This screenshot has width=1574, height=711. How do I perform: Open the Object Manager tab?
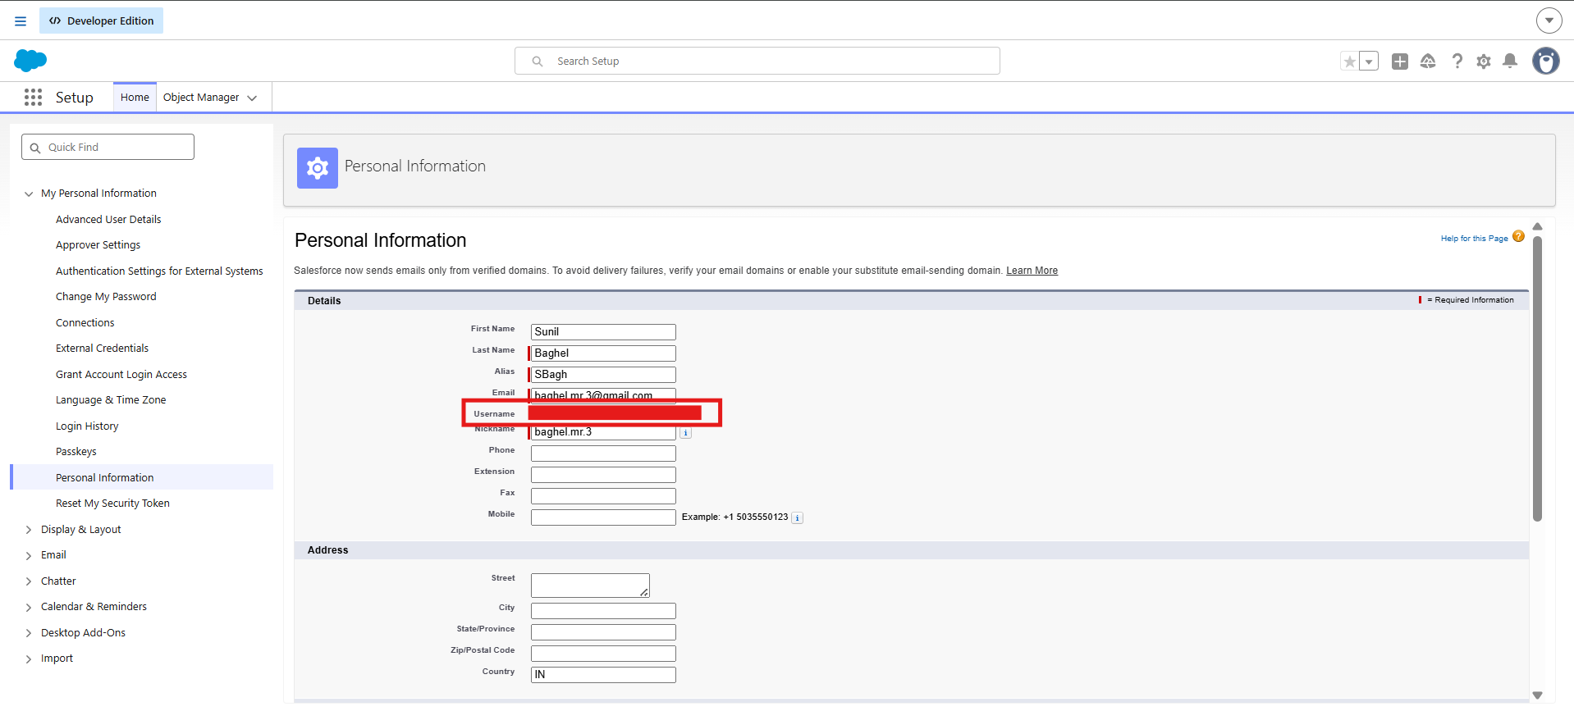(201, 97)
